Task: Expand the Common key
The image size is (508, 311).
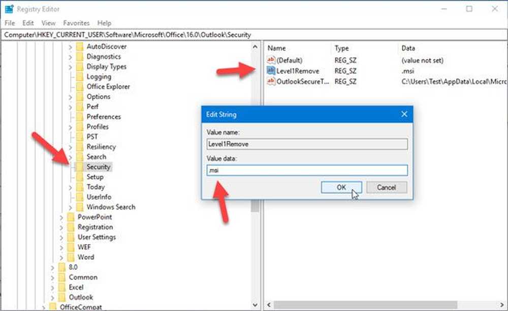Action: [52, 278]
